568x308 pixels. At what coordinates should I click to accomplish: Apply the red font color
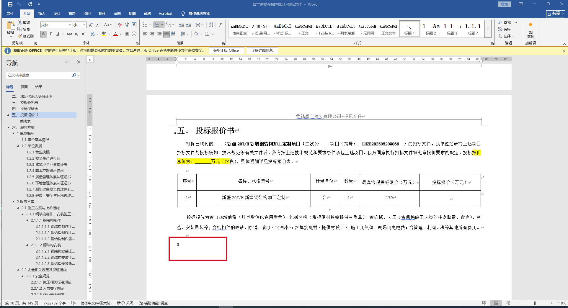tap(115, 34)
